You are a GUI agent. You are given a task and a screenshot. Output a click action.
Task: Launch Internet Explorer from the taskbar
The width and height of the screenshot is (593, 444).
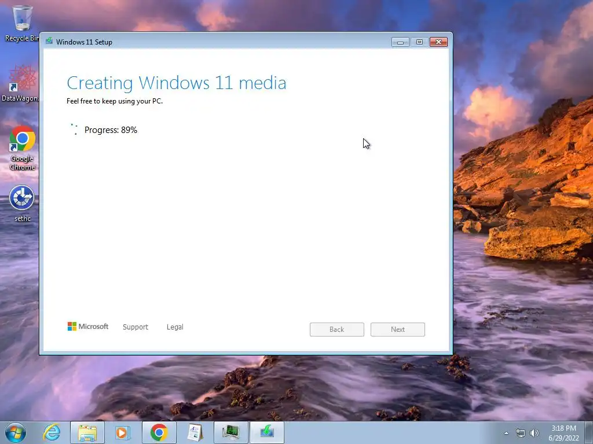click(x=52, y=432)
